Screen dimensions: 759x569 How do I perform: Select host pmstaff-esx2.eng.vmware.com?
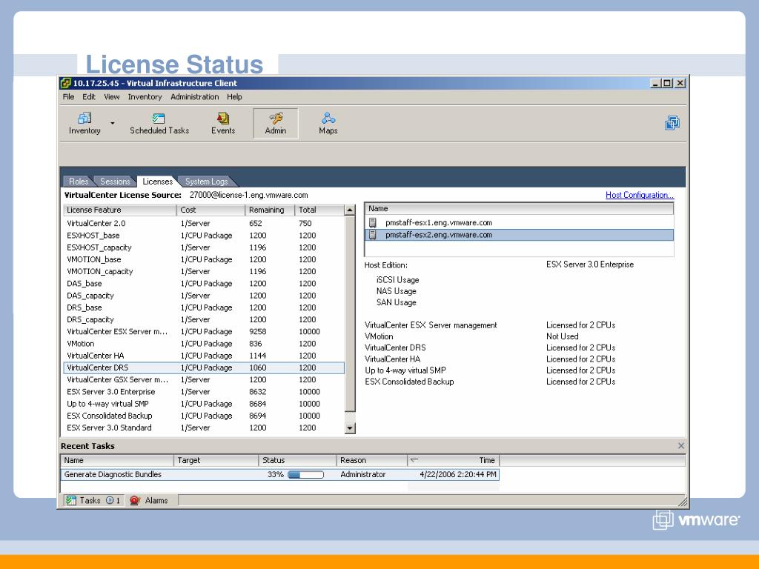[518, 235]
